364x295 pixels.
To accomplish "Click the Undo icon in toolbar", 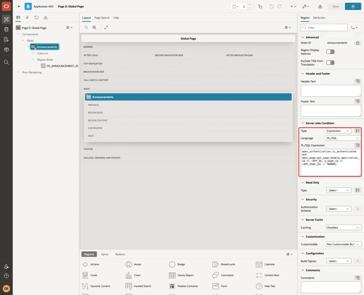I will pyautogui.click(x=271, y=6).
